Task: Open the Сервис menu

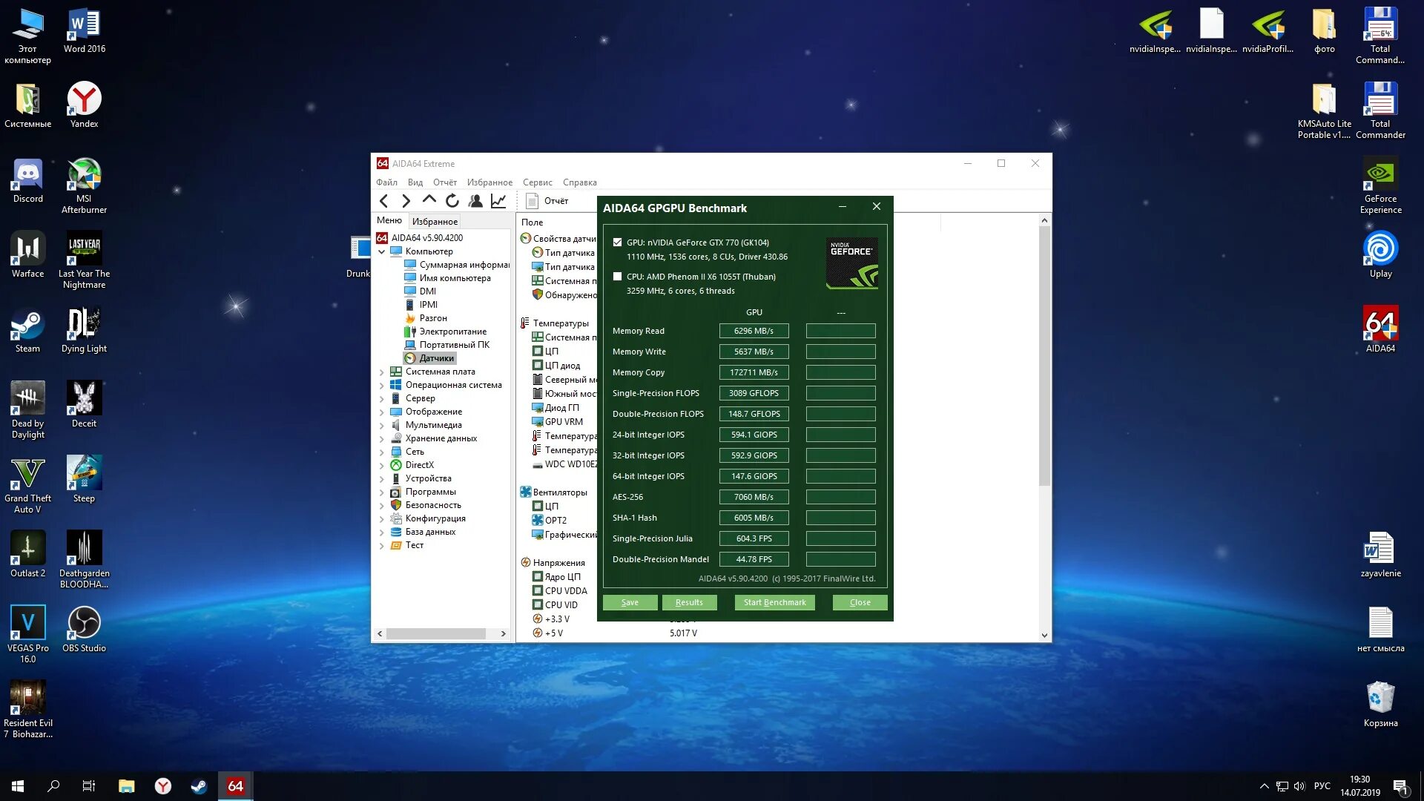Action: (537, 182)
